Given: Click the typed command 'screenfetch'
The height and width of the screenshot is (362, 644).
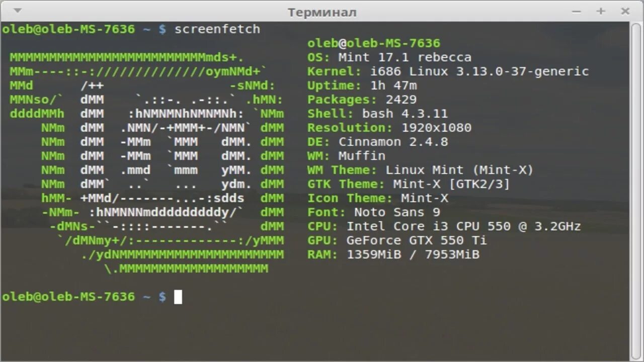Looking at the screenshot, I should (217, 29).
